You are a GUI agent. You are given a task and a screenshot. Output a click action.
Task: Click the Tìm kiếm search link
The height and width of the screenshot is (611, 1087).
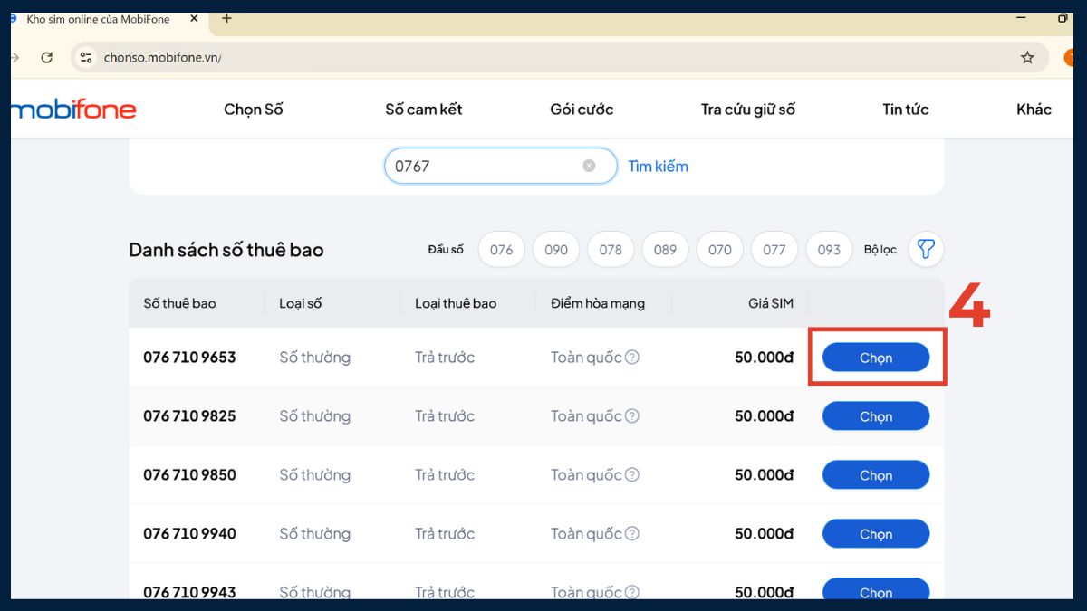(659, 166)
